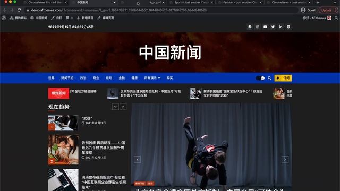Click trending list up arrow button
Screen dimensions: 340x191
pyautogui.click(x=123, y=107)
